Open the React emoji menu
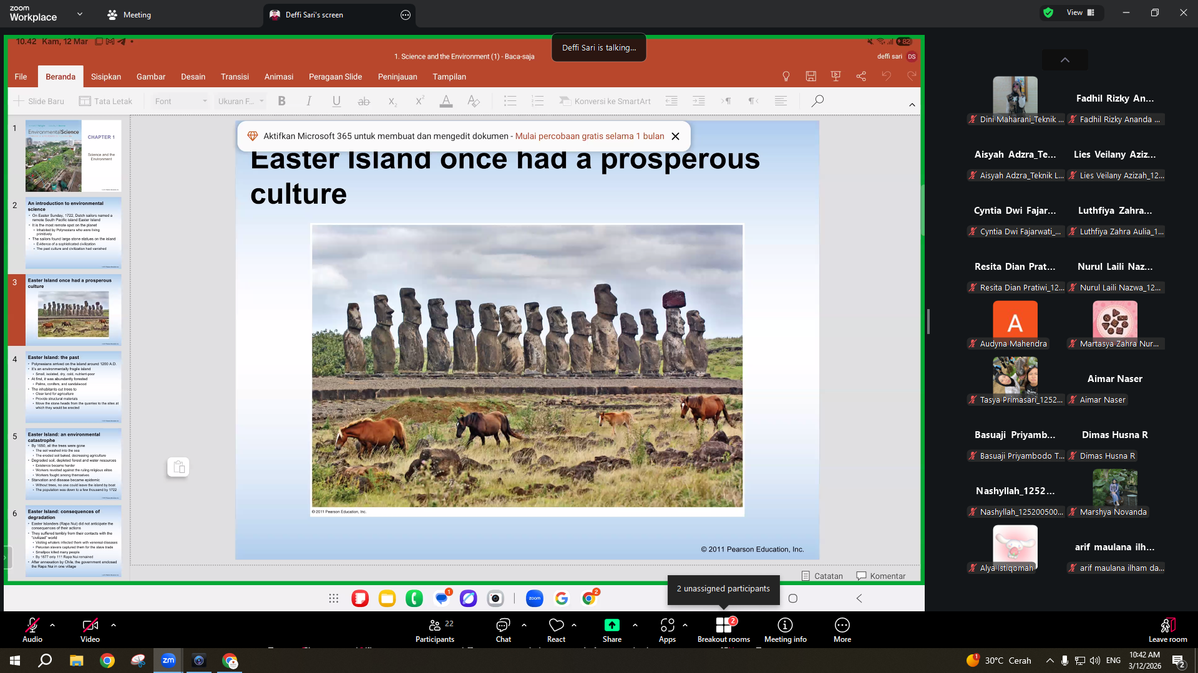This screenshot has height=673, width=1198. (556, 630)
